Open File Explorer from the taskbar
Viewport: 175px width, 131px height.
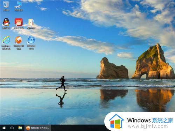[x=20, y=128]
